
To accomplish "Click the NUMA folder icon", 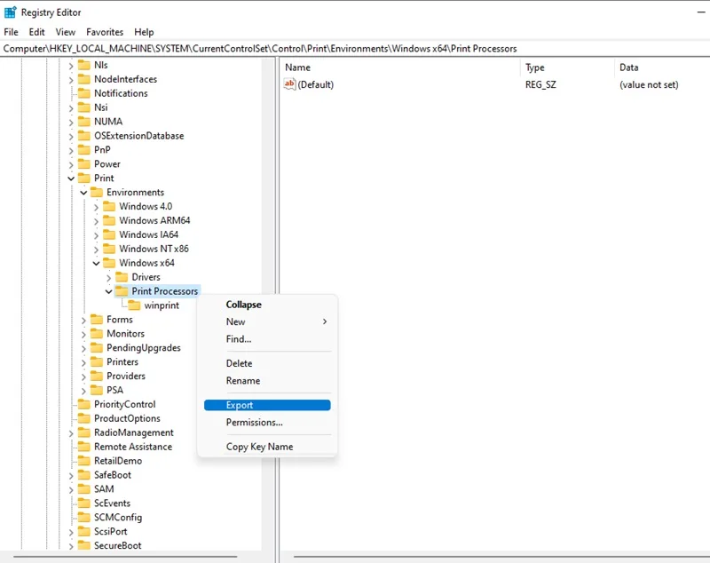I will (84, 122).
